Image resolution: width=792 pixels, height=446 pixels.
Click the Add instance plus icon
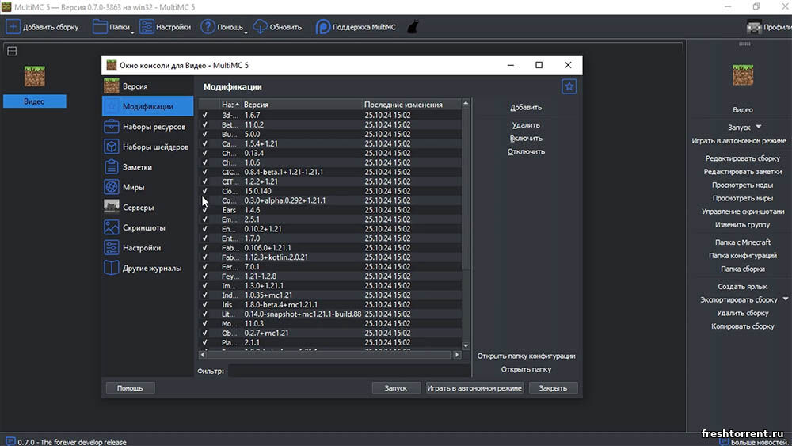click(x=13, y=27)
